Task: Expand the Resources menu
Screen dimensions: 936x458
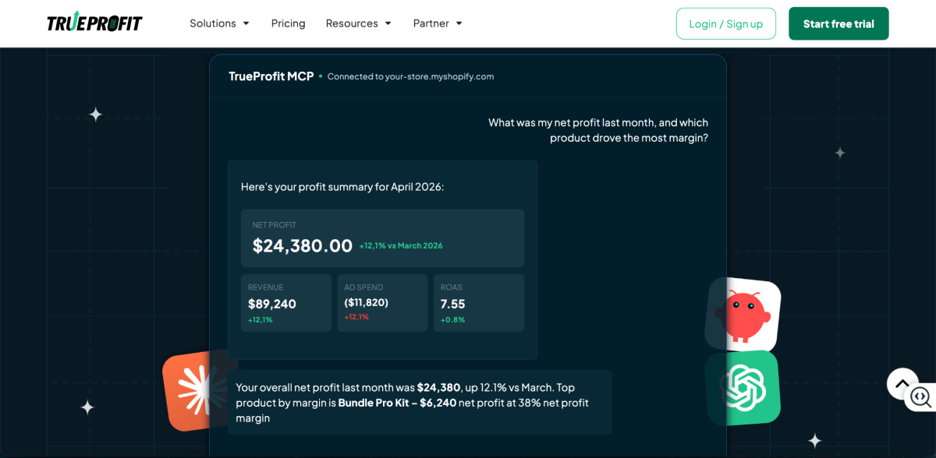Action: [359, 23]
